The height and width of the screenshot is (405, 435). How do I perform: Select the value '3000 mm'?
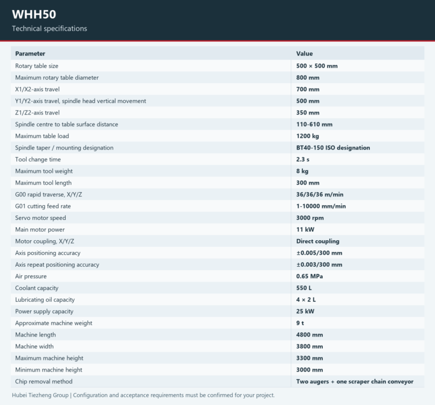tap(309, 370)
